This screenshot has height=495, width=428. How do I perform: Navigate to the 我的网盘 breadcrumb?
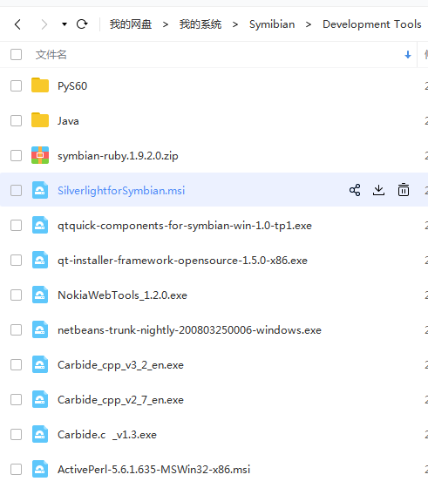point(131,24)
